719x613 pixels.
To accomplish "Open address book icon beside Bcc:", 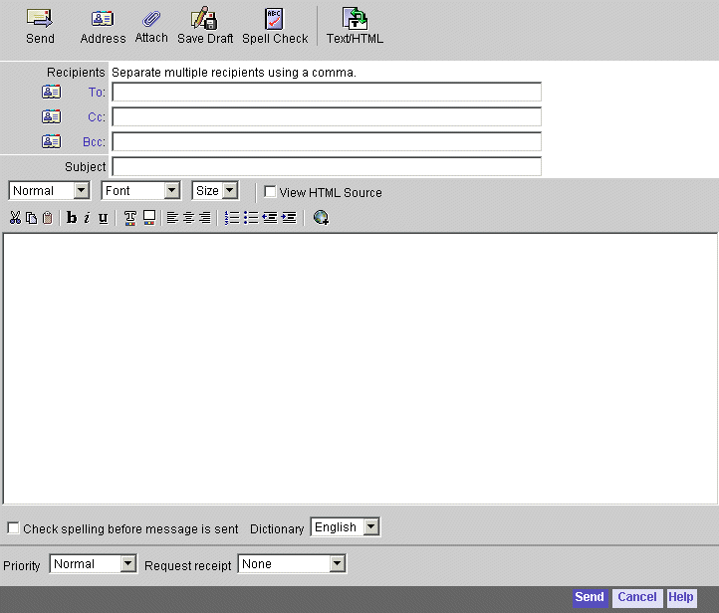I will (x=51, y=141).
